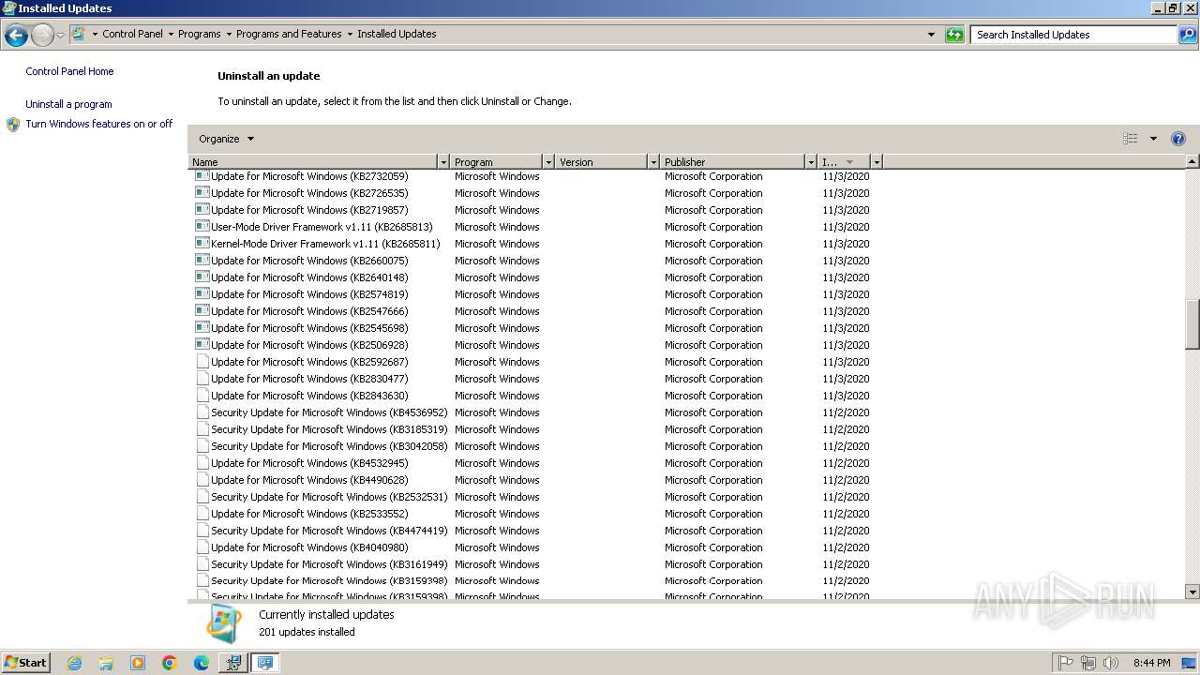Click the icon of update KB2506928

pyautogui.click(x=202, y=345)
